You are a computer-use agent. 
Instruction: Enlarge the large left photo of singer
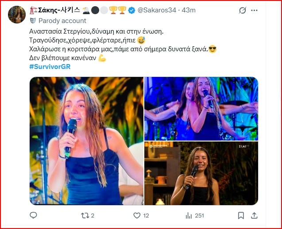pyautogui.click(x=86, y=141)
